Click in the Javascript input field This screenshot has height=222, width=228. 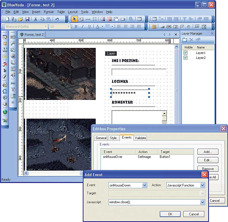(x=154, y=202)
